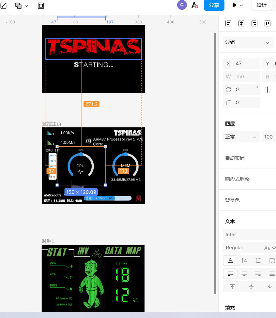The height and width of the screenshot is (318, 276).
Task: Click the TIME clock icon in clock frame
Action: click(118, 264)
